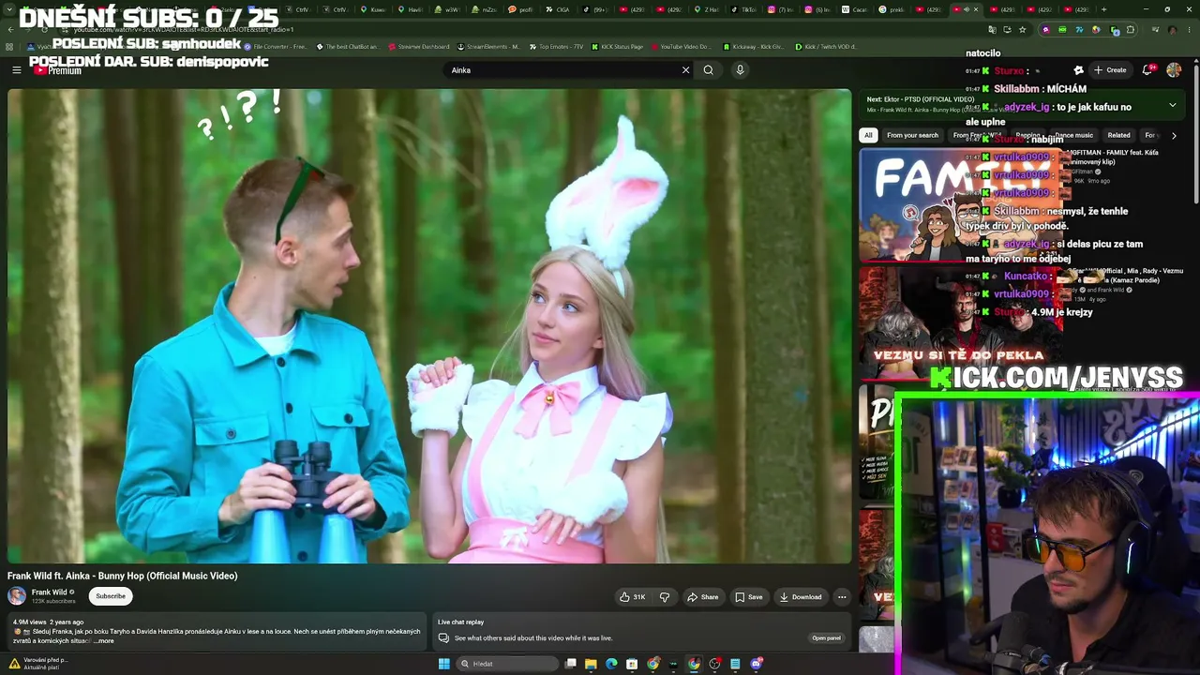
Task: Select the Related filter chip
Action: (1118, 135)
